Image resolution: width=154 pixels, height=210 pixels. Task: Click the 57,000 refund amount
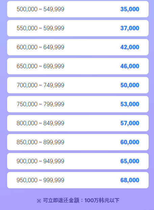click(x=130, y=123)
